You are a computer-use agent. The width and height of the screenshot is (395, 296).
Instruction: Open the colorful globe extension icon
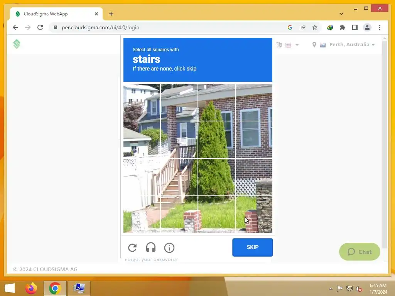coord(330,27)
